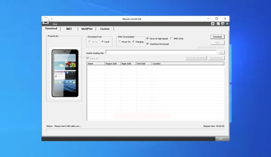Viewport: 271px width, 157px height.
Task: Expand the style selector dropdown arrow
Action: (x=215, y=24)
